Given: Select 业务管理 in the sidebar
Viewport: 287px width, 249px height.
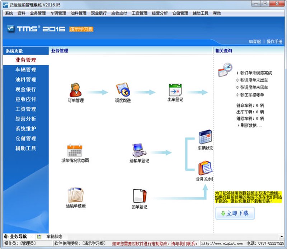Looking at the screenshot, I should point(25,60).
